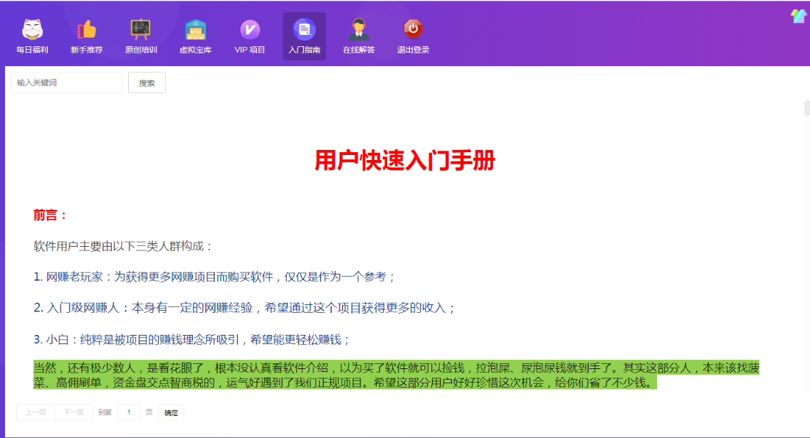Select the 入门指南 document tab
The width and height of the screenshot is (810, 438).
304,30
